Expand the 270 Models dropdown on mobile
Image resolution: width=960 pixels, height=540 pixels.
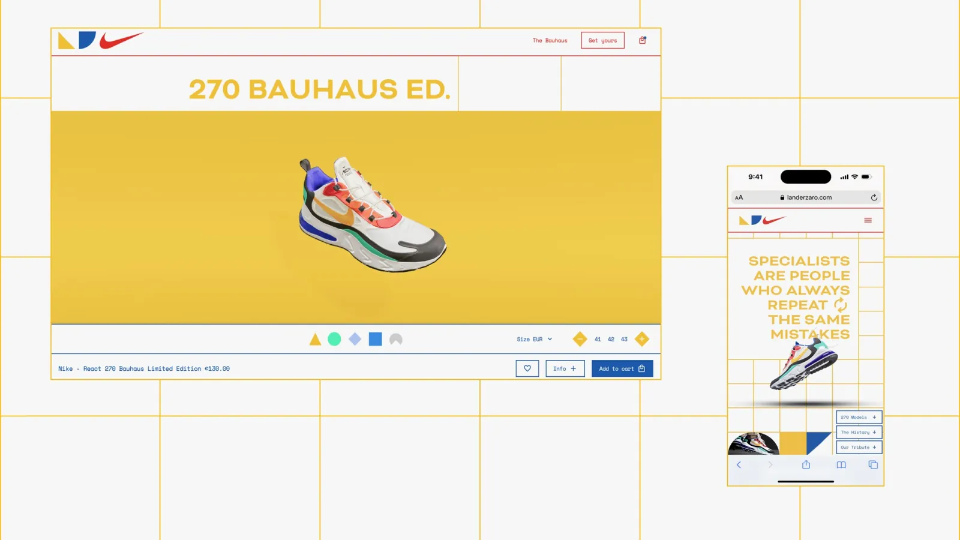[859, 417]
